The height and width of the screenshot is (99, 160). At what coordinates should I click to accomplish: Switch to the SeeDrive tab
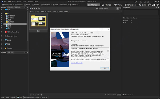click(10, 53)
